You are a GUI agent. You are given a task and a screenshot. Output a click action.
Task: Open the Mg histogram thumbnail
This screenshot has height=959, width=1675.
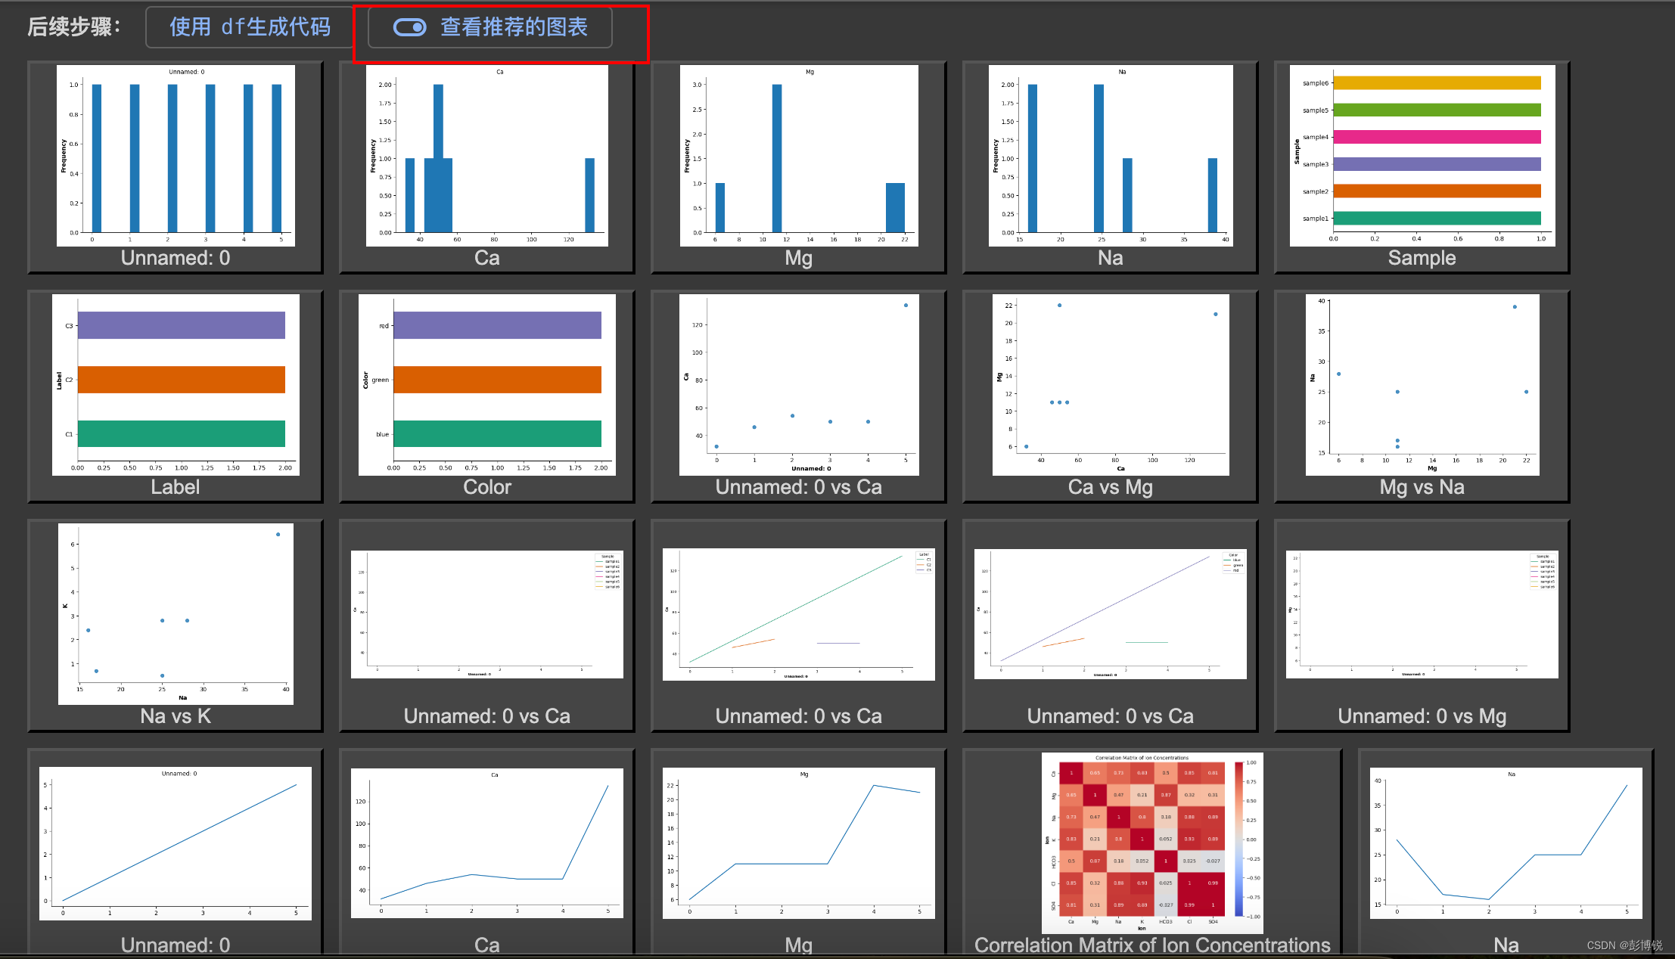tap(798, 157)
